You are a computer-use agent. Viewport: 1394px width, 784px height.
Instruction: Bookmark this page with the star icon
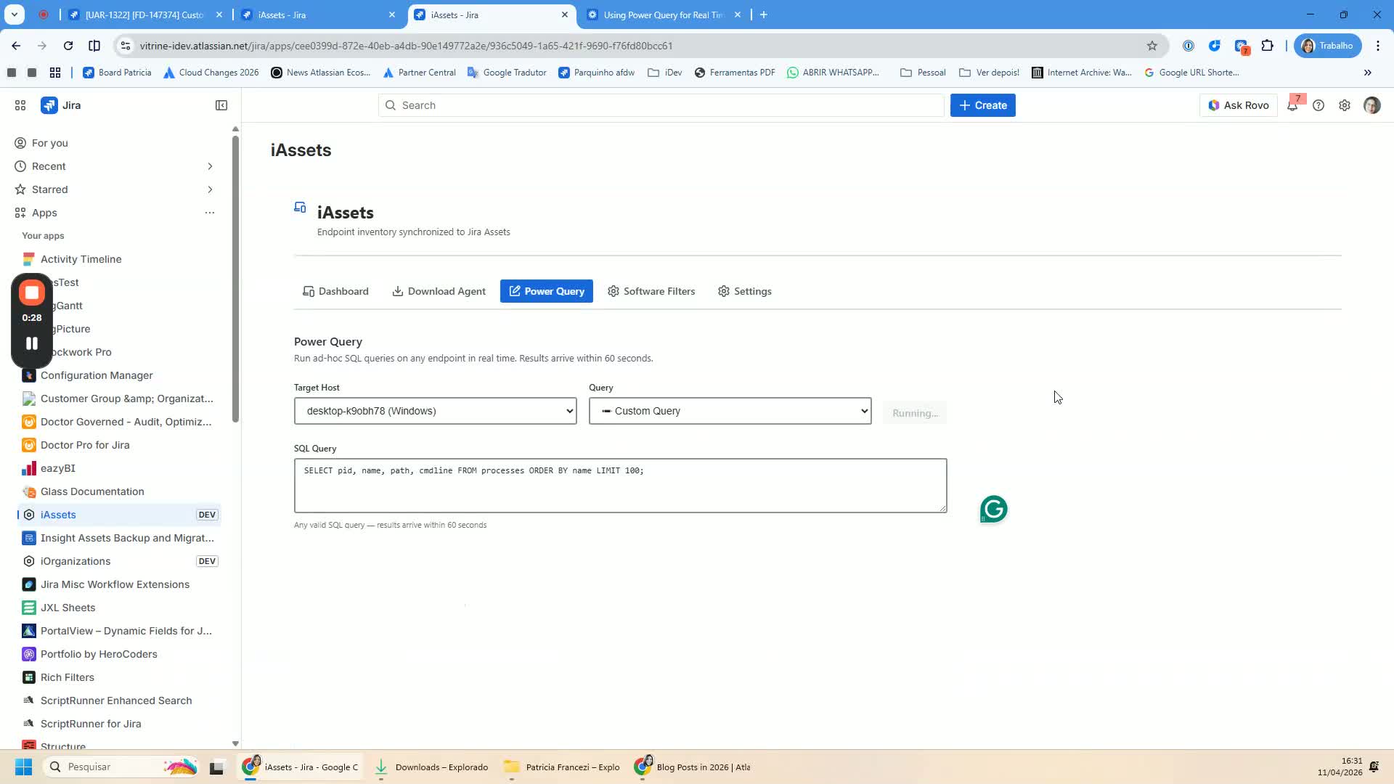1152,46
